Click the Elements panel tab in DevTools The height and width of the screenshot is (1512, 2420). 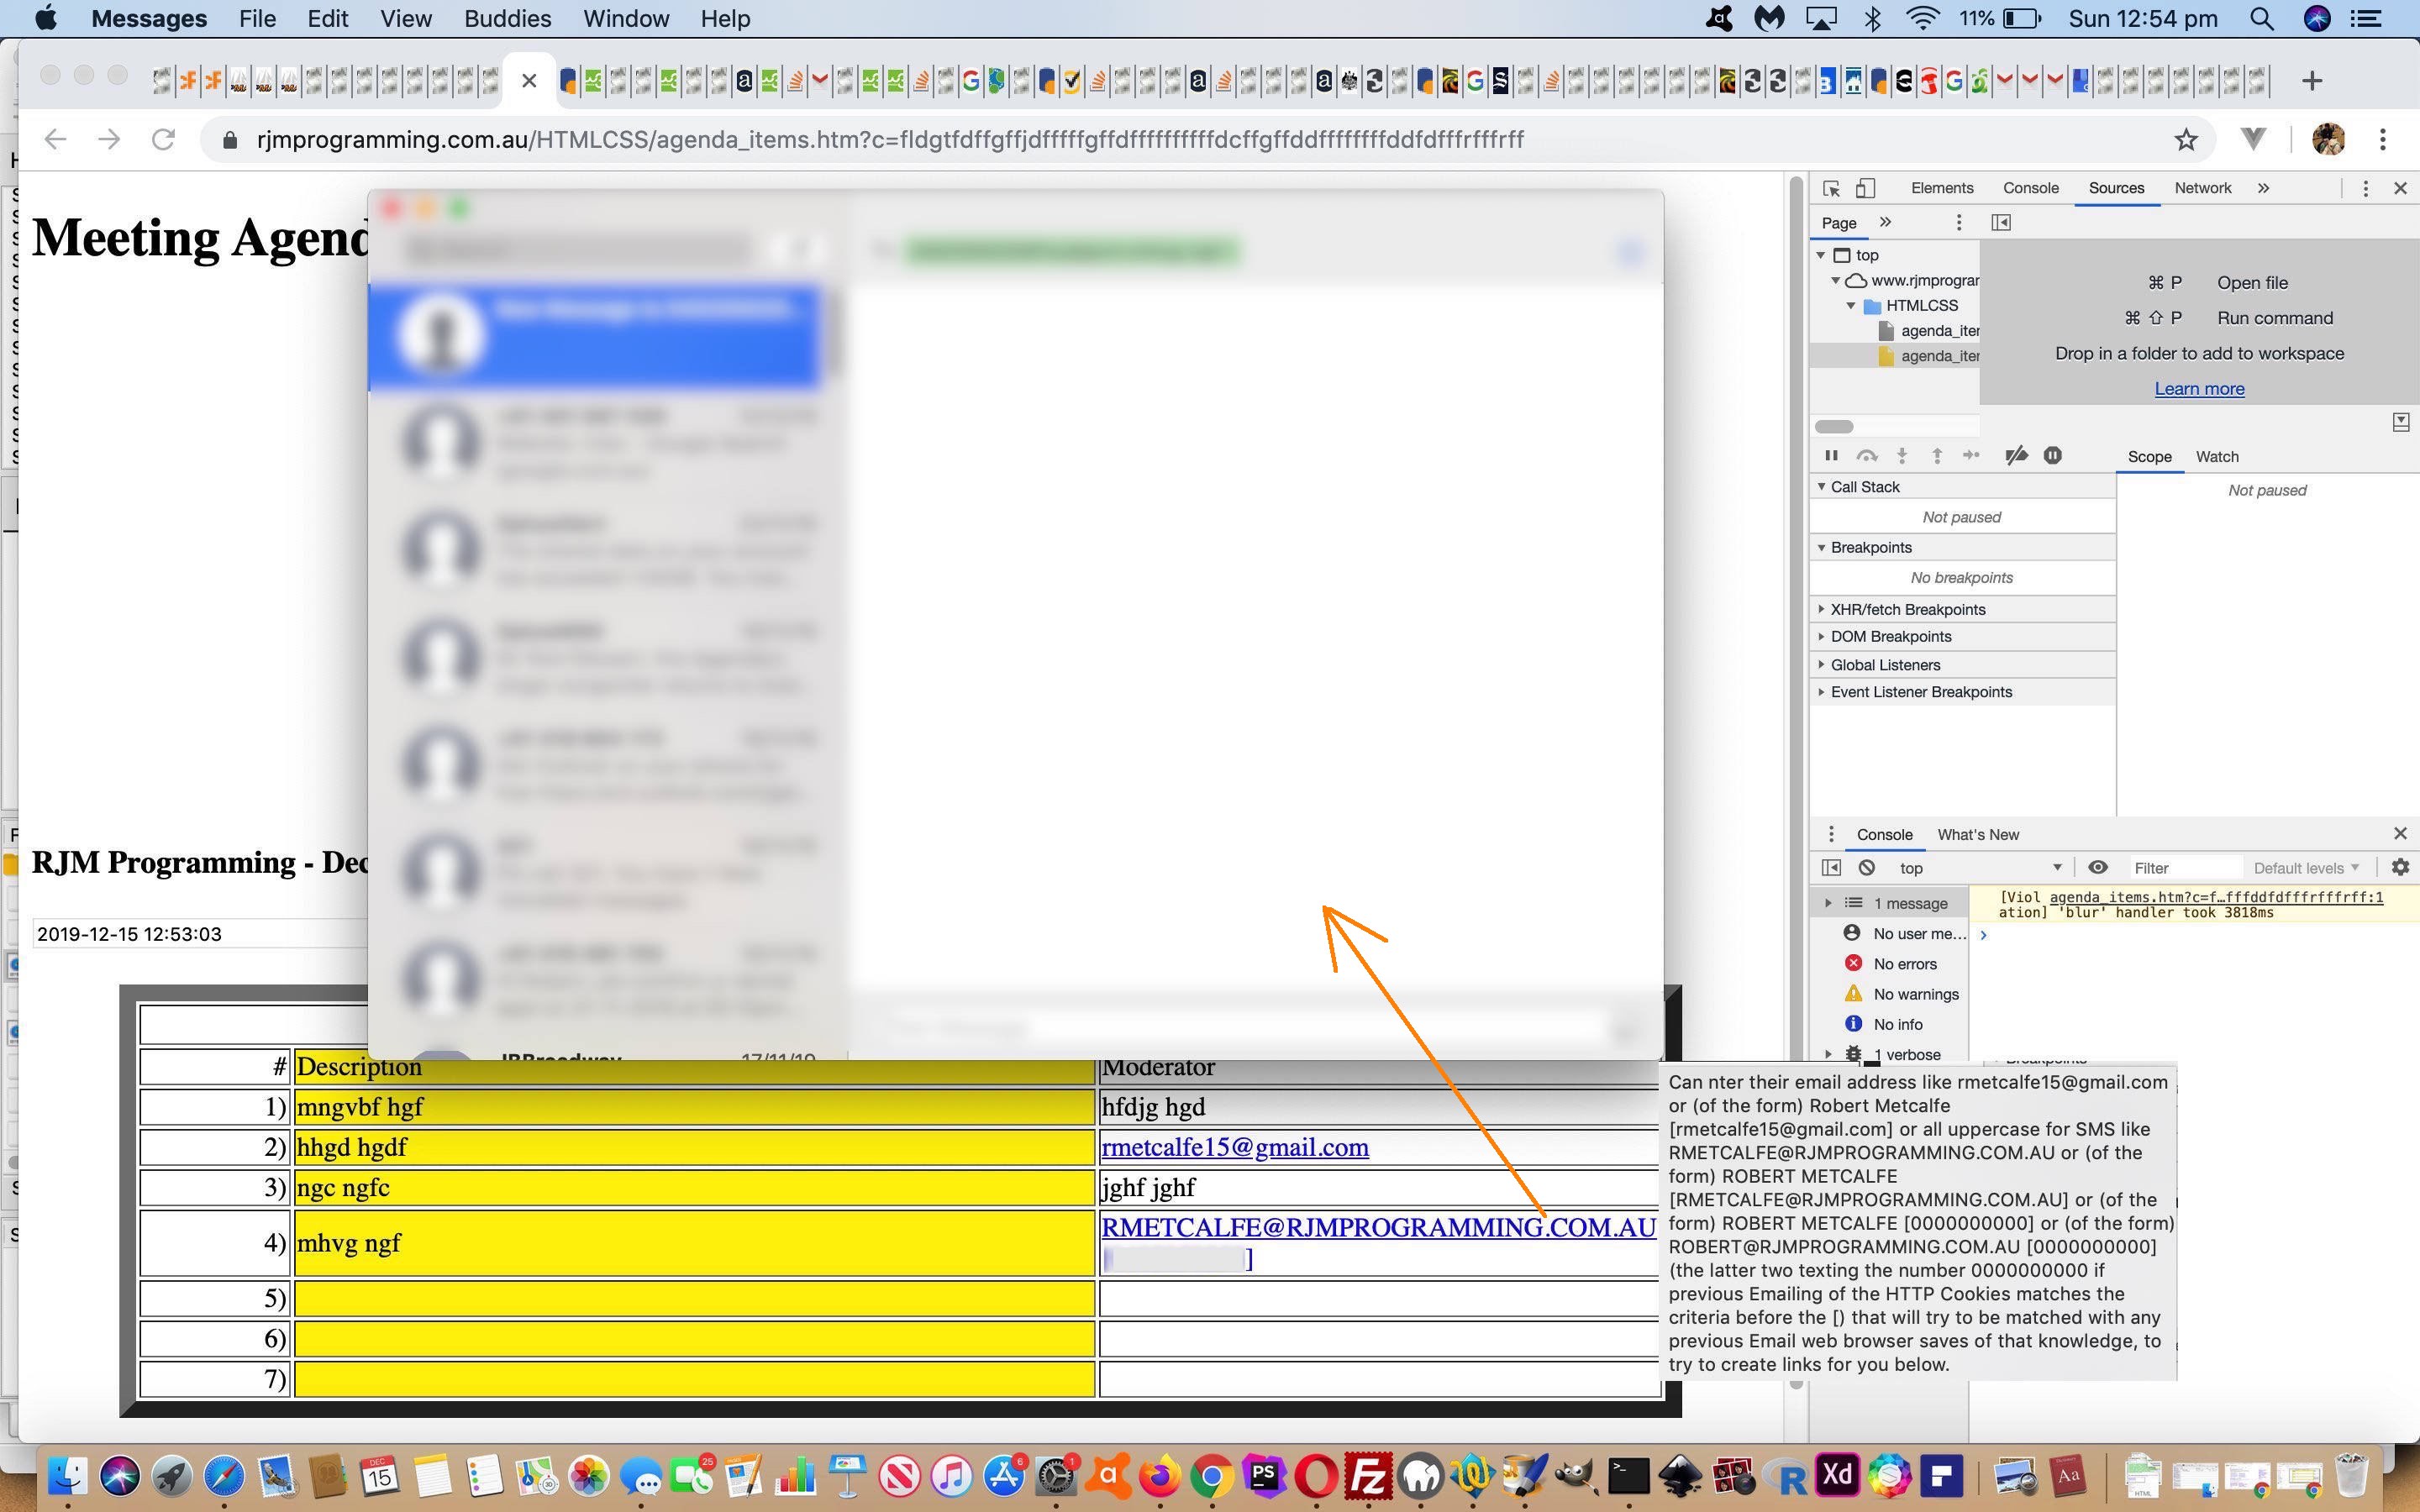(x=1939, y=188)
